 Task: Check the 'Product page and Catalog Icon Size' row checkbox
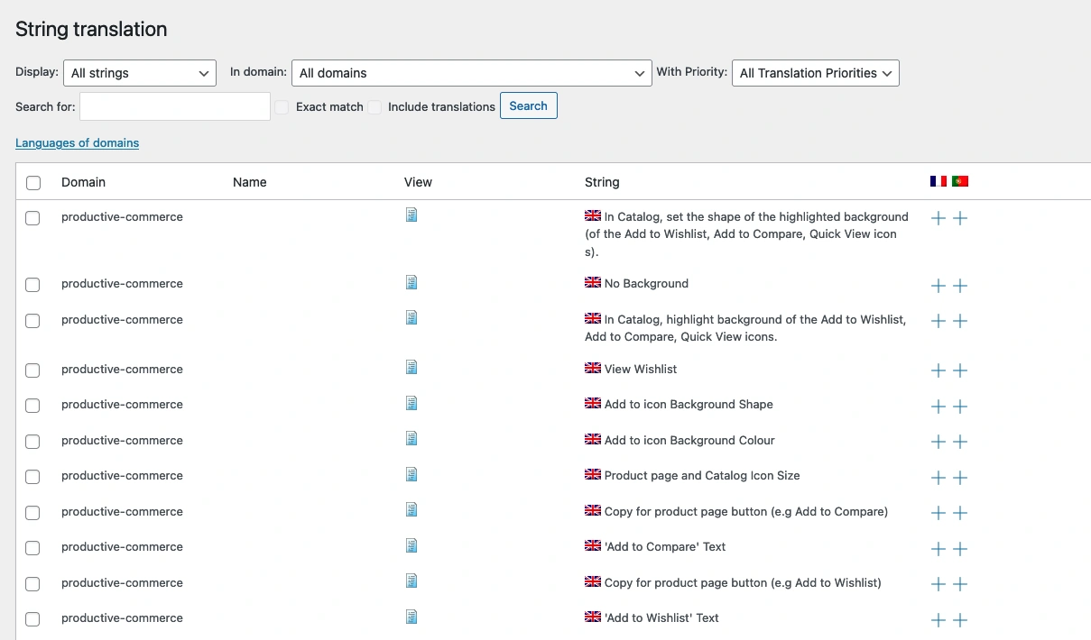(32, 477)
